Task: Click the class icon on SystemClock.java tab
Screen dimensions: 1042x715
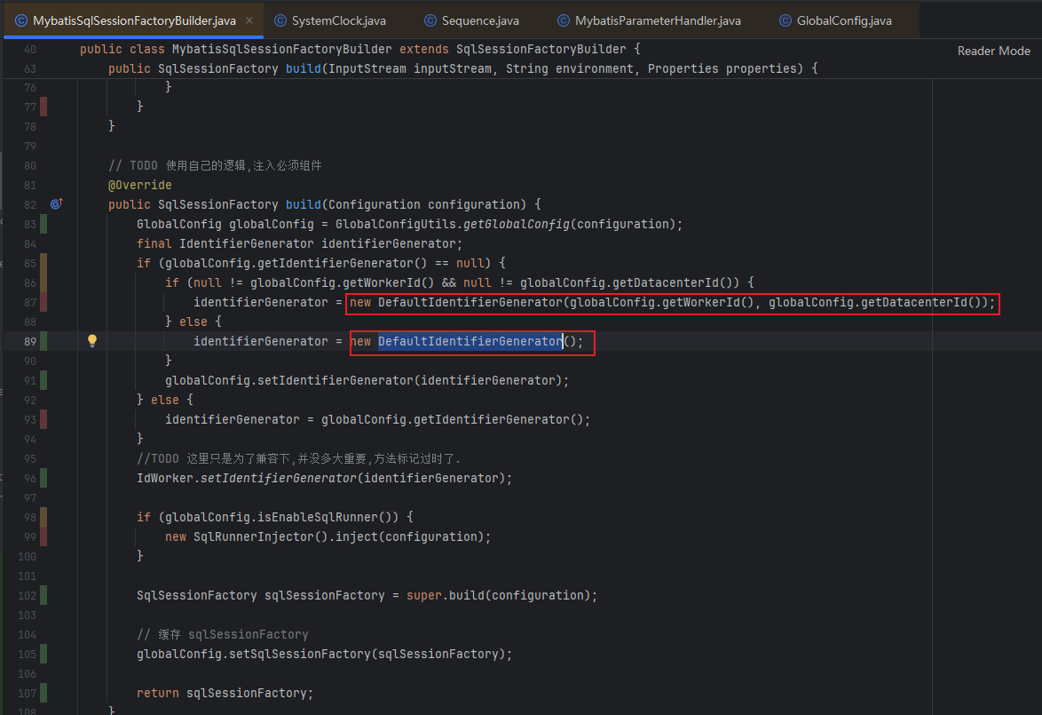Action: pyautogui.click(x=280, y=20)
